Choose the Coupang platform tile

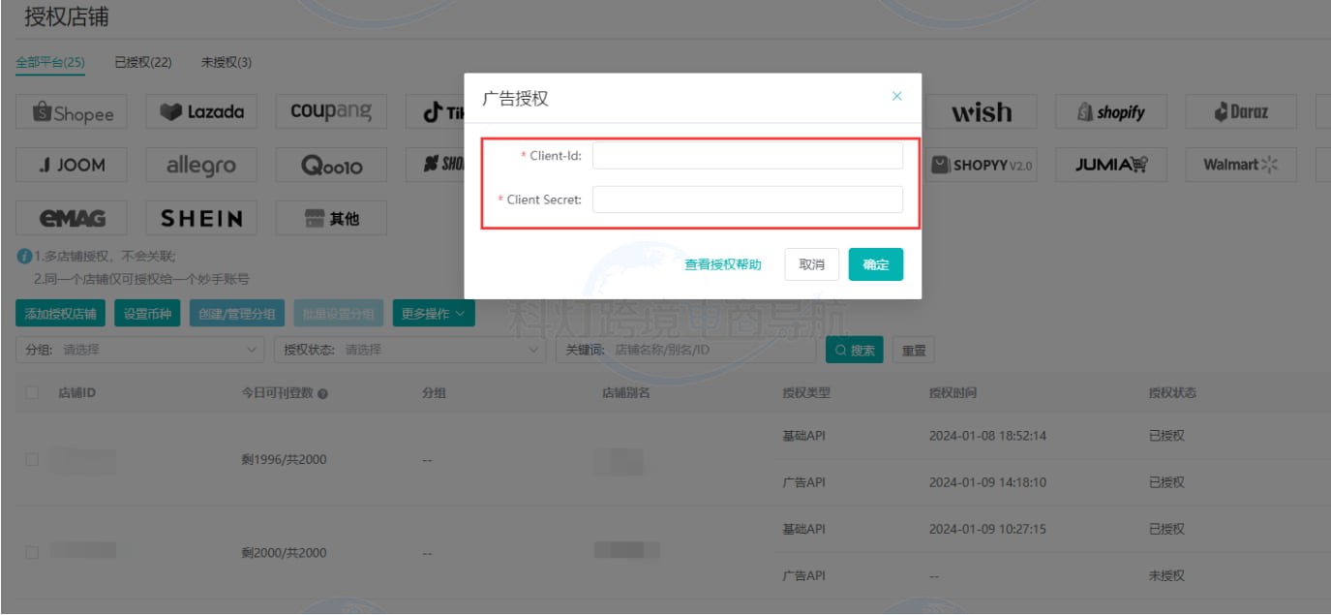click(x=331, y=112)
